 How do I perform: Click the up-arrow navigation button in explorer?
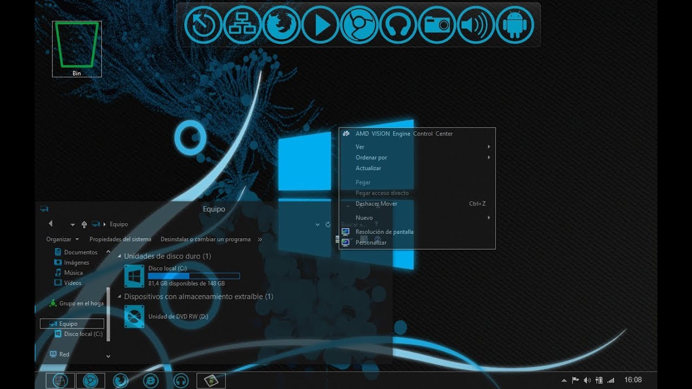tap(84, 224)
